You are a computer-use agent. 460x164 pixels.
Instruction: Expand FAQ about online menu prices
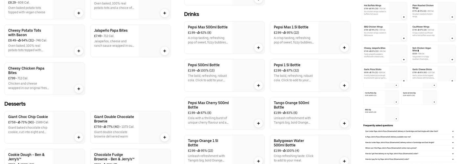tap(453, 148)
